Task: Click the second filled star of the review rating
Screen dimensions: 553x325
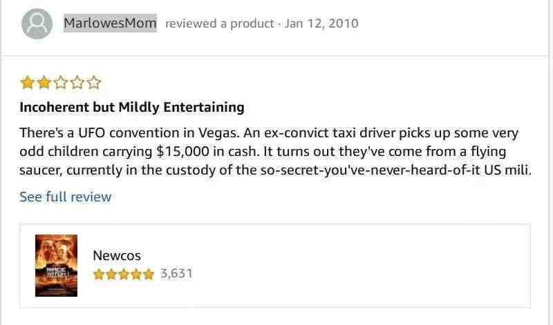Action: (x=44, y=83)
